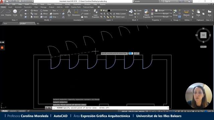Viewport: 214px width, 120px height.
Task: Switch to the Home ribbon tab
Action: click(x=3, y=7)
